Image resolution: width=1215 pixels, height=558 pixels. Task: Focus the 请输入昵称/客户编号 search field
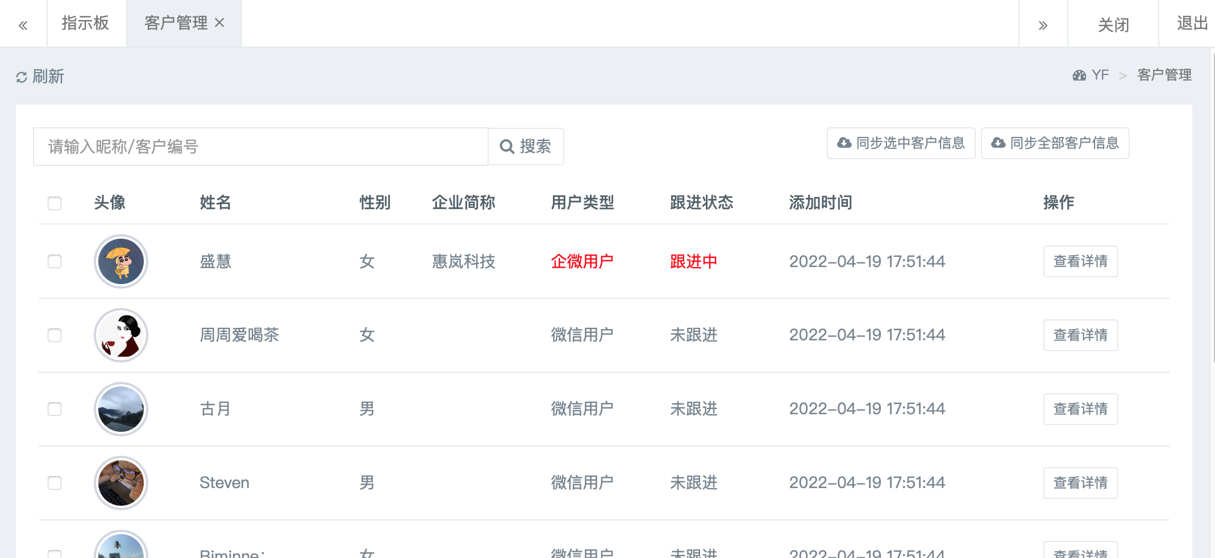(260, 147)
